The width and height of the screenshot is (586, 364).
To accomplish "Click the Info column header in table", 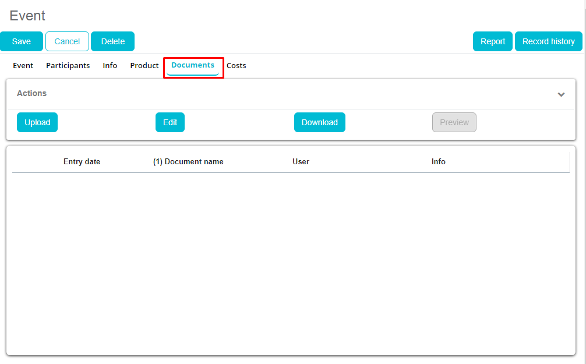I will 438,162.
